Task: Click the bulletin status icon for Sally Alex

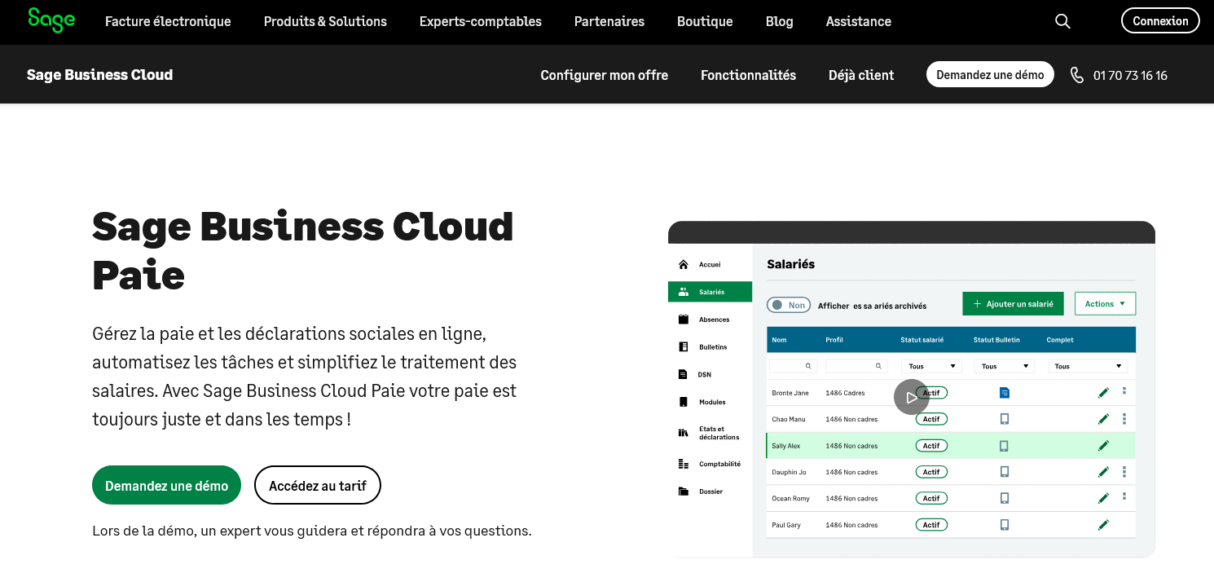Action: click(1005, 446)
